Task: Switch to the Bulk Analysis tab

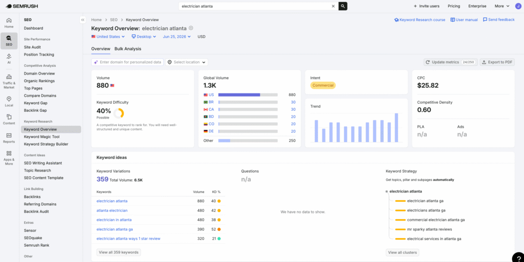Action: (127, 49)
